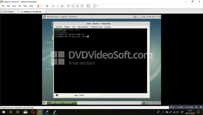Switch to the My Computer tab
Screen dimensions: 203x115
(x=9, y=12)
